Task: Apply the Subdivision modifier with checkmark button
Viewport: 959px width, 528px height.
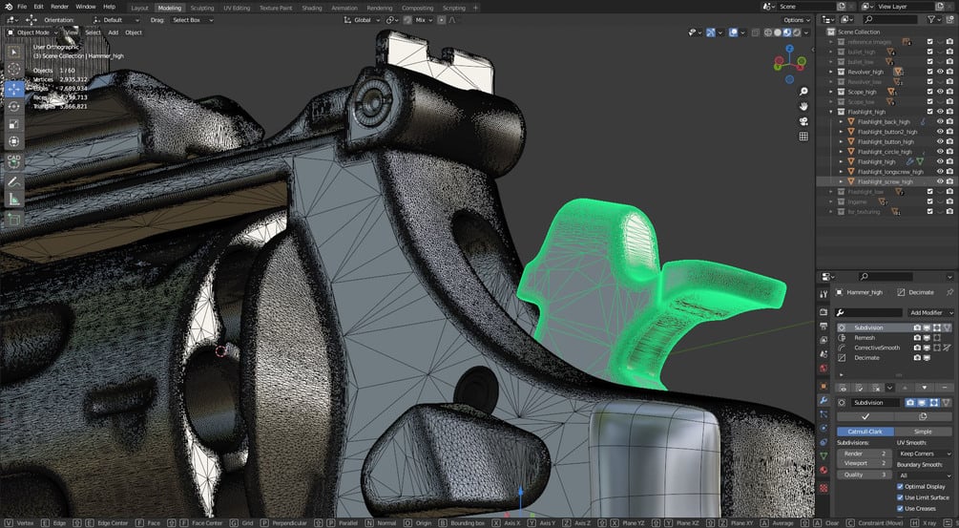Action: point(865,416)
